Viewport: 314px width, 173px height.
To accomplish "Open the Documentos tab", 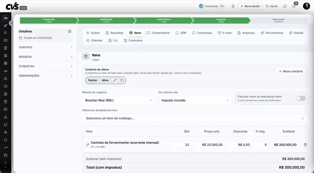I will pos(272,33).
